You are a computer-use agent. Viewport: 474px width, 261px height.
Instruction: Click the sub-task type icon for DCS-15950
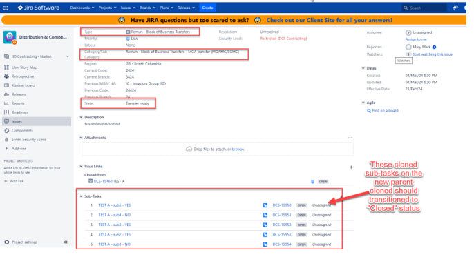coord(265,205)
